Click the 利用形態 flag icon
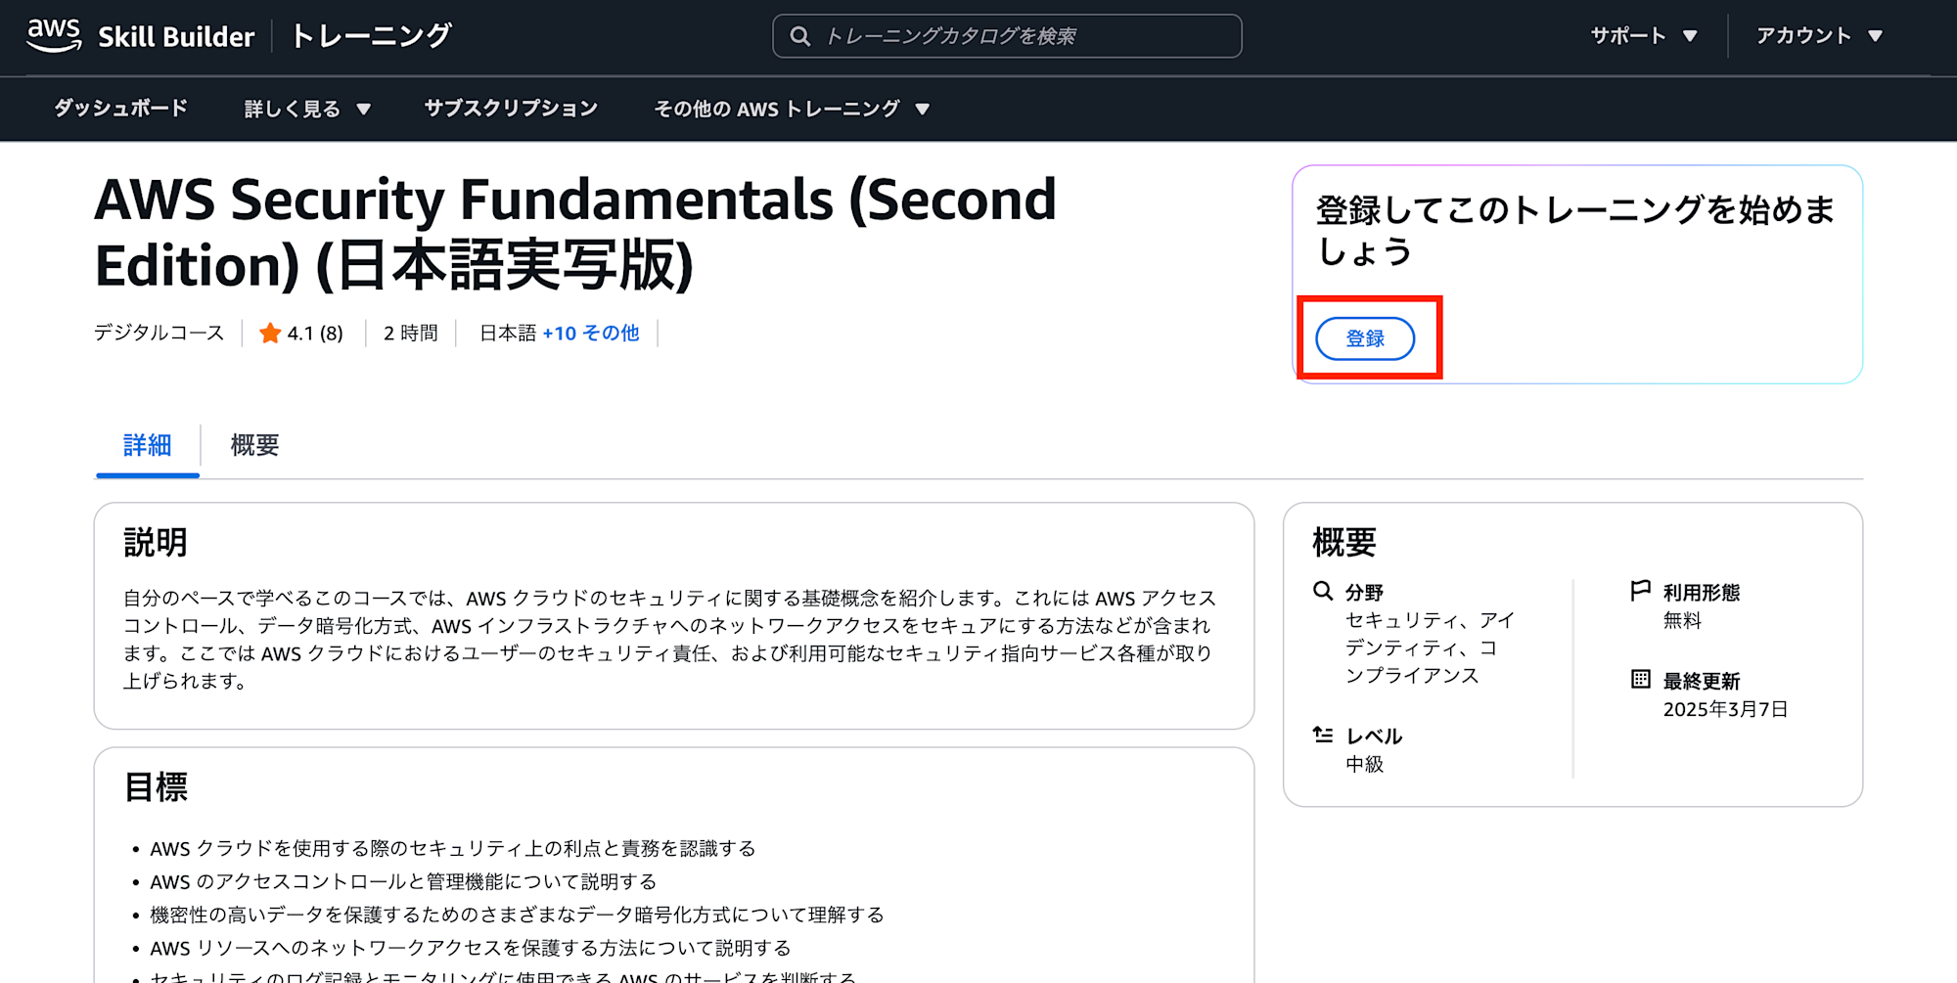The width and height of the screenshot is (1957, 983). point(1641,591)
